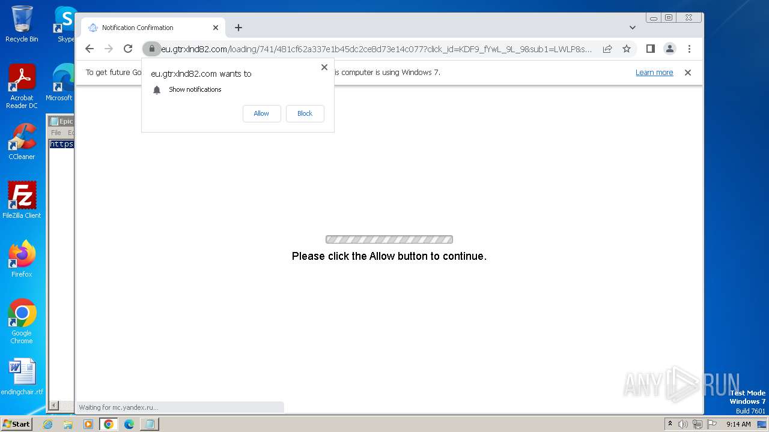Show hidden tray icons arrow
Image resolution: width=769 pixels, height=432 pixels.
(x=670, y=424)
